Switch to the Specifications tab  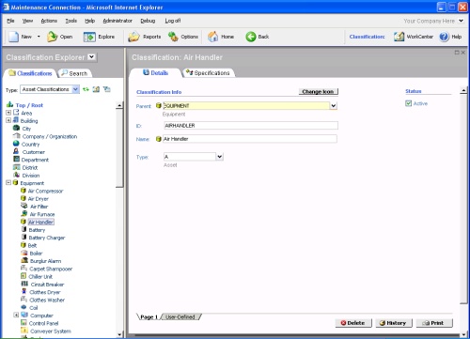tap(208, 73)
